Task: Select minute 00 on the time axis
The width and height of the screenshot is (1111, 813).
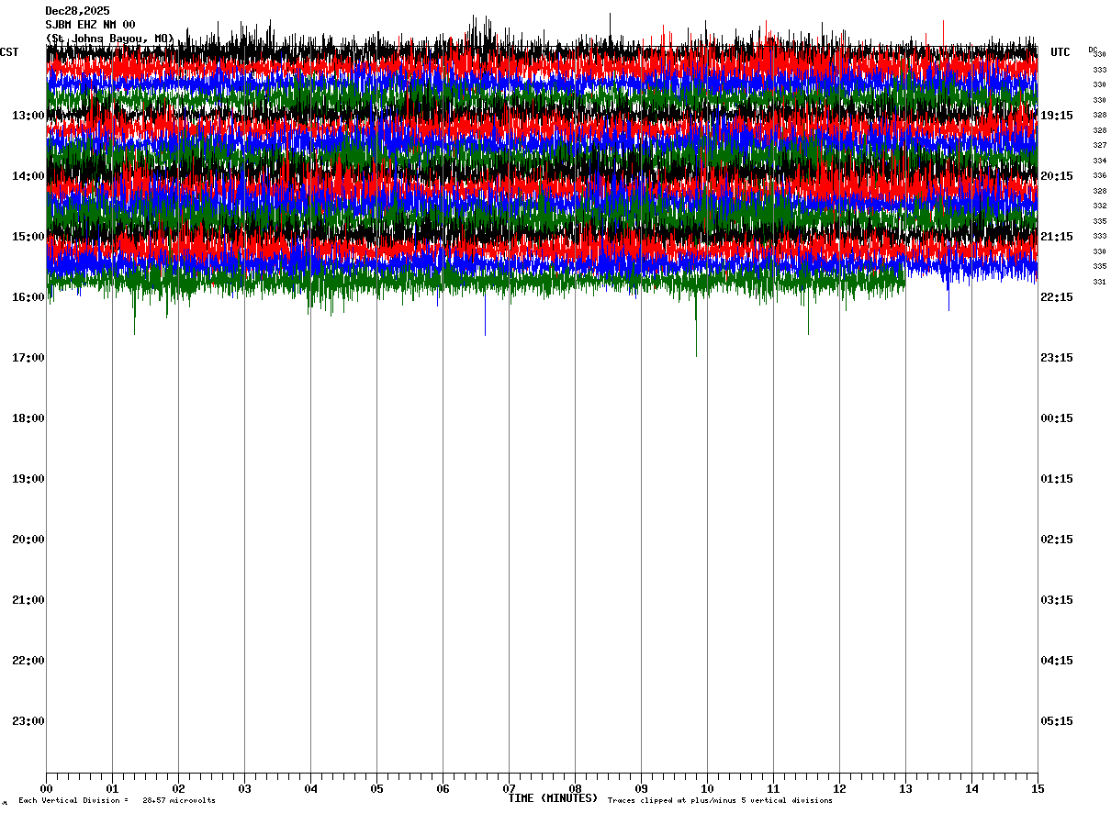Action: pos(46,788)
